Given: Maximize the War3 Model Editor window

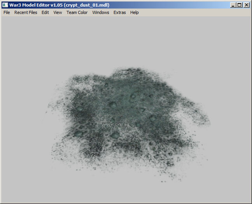Looking at the screenshot, I should [240, 5].
